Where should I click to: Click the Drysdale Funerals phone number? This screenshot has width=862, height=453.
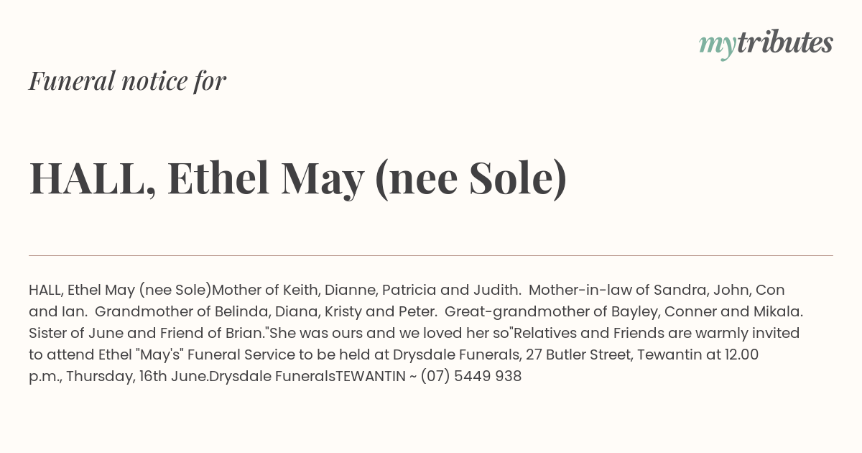[470, 376]
